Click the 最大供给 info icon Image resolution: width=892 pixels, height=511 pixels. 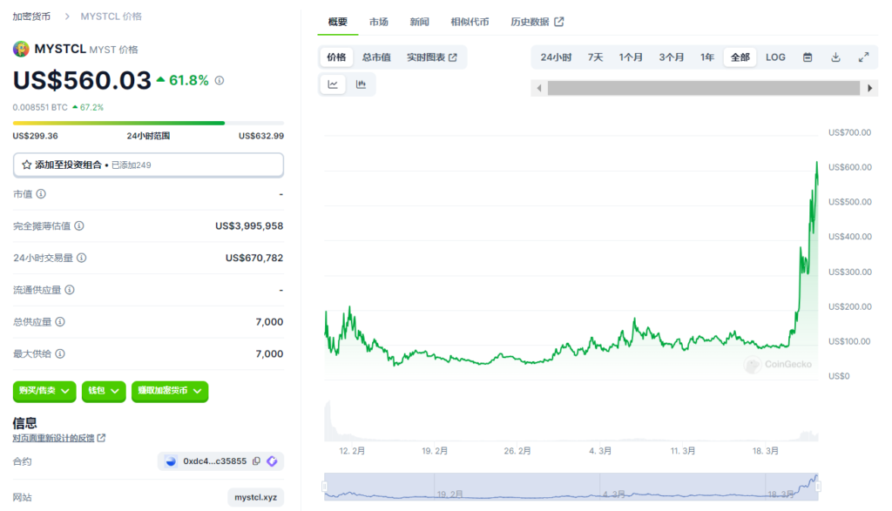point(60,353)
